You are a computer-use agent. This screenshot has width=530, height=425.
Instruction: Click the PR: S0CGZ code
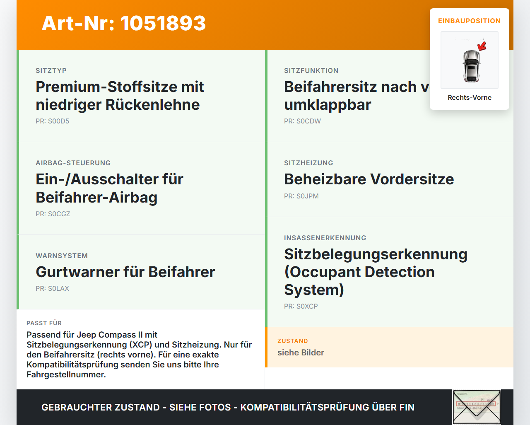point(53,214)
